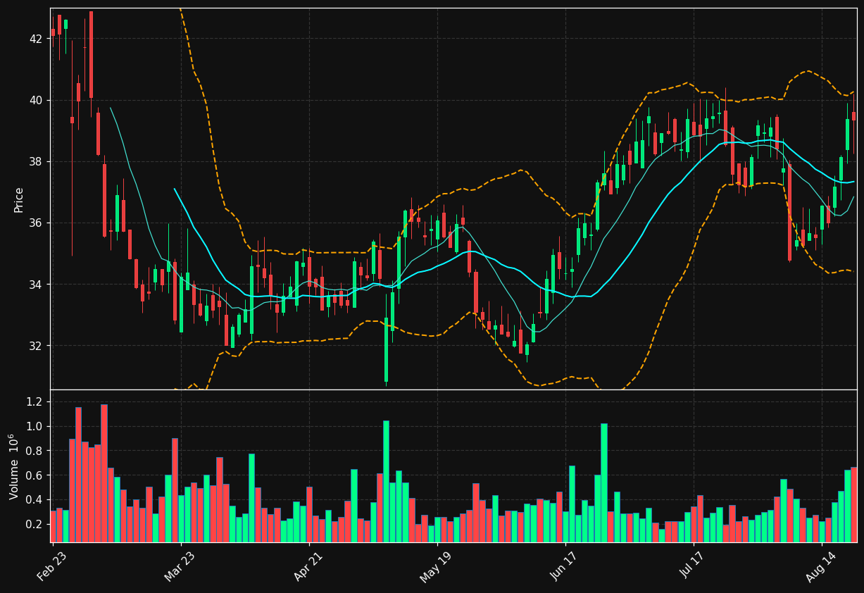This screenshot has width=864, height=593.
Task: Select the Apr 21 date label
Action: click(x=309, y=566)
